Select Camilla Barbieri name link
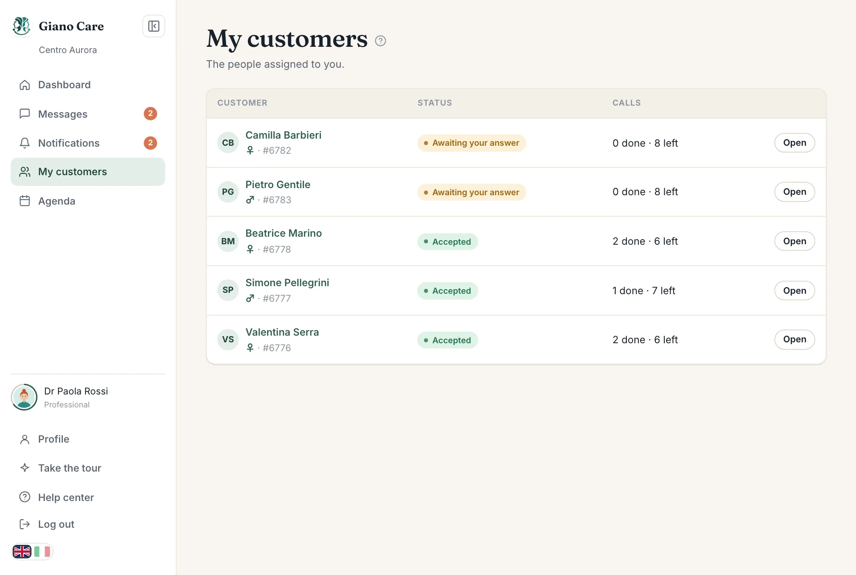 (x=283, y=135)
